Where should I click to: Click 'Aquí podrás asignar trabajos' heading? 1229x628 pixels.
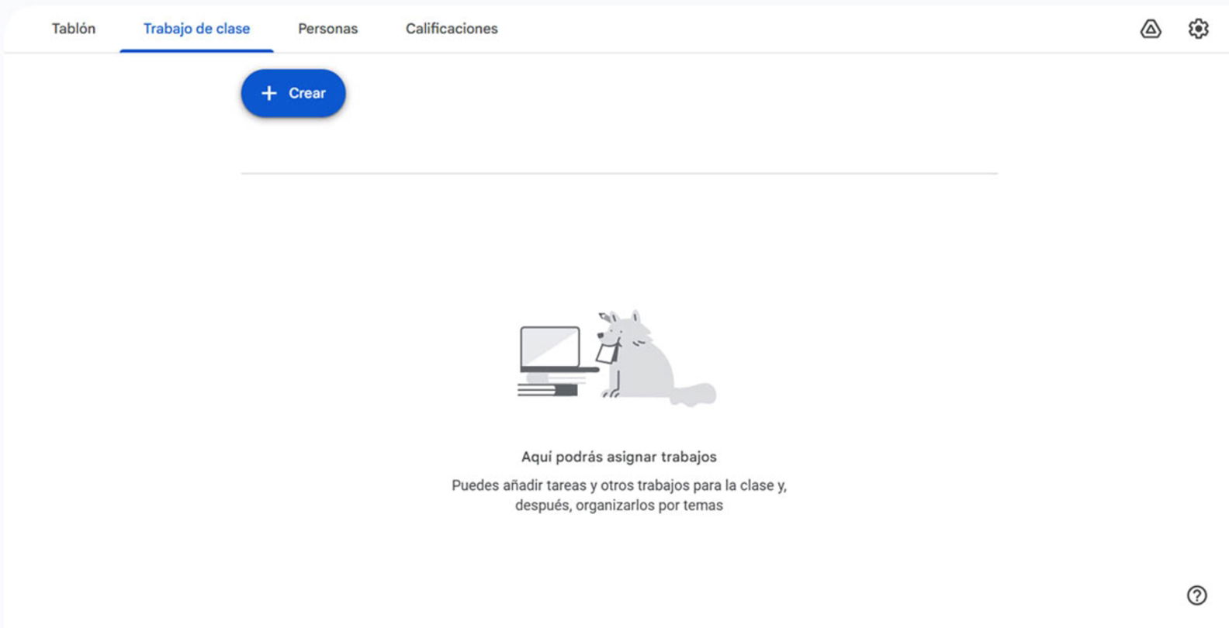tap(619, 457)
